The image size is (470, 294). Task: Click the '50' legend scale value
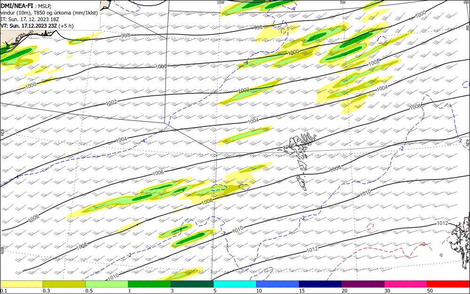430,291
